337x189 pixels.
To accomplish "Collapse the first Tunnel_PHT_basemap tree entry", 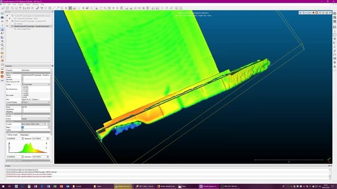I will point(7,16).
